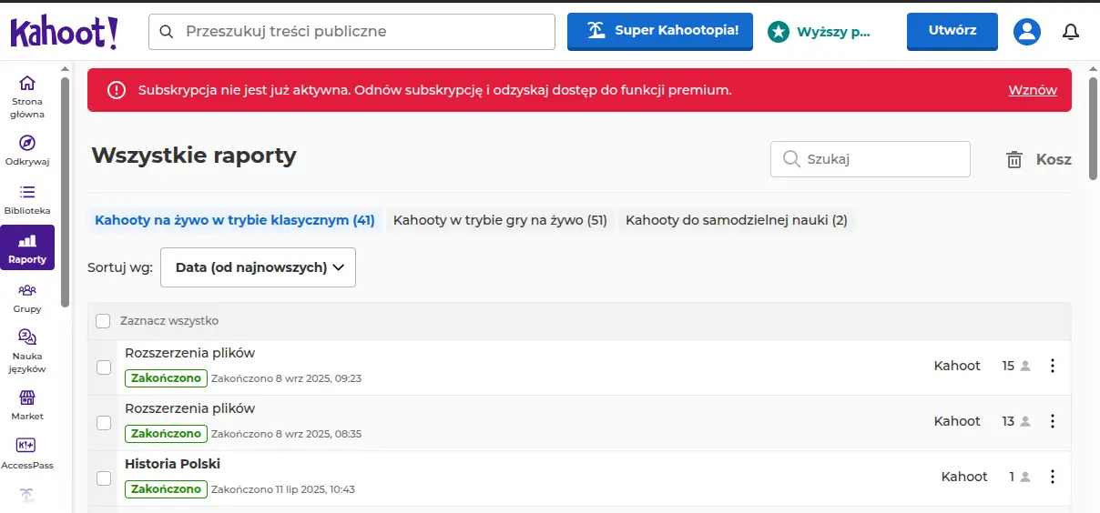1100x513 pixels.
Task: Open Biblioteka in sidebar
Action: tap(27, 200)
